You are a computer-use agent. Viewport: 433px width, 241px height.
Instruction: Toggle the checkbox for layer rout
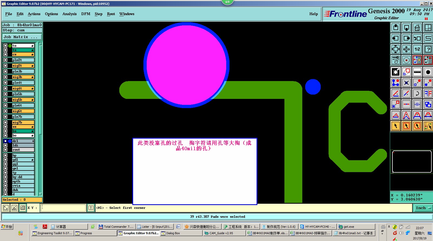click(5, 150)
